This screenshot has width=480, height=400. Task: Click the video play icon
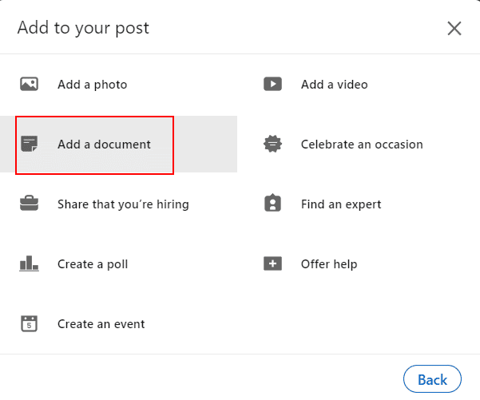(272, 84)
